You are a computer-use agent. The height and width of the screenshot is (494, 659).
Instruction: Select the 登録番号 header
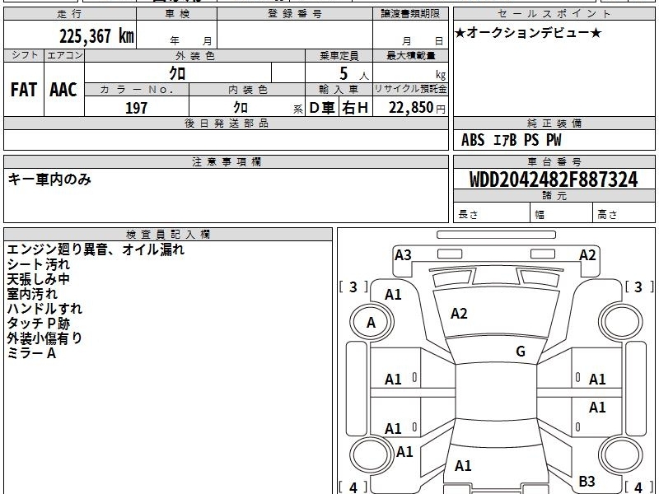point(295,14)
